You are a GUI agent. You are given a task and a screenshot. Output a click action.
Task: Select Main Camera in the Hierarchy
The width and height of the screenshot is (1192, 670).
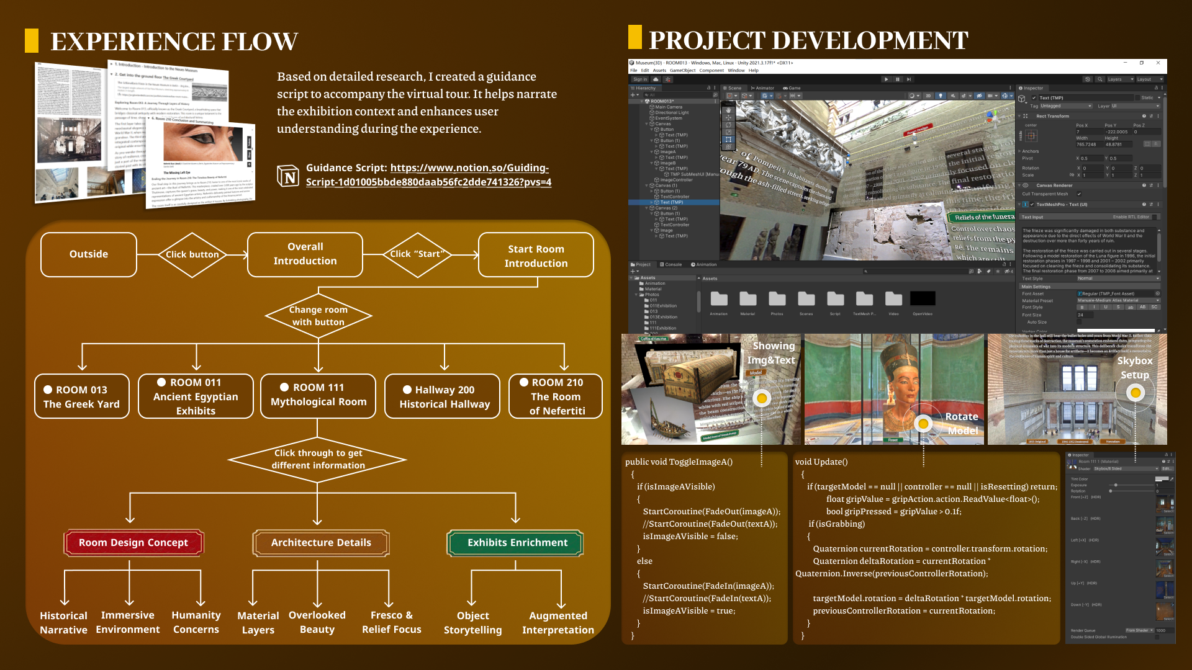[x=668, y=107]
